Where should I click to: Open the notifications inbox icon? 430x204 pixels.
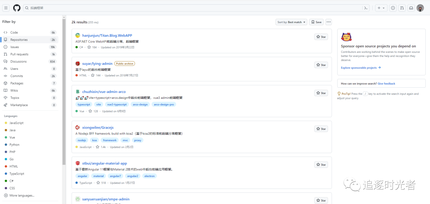(x=411, y=8)
